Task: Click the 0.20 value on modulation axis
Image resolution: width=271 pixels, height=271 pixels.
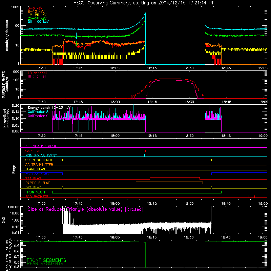Action: point(16,106)
